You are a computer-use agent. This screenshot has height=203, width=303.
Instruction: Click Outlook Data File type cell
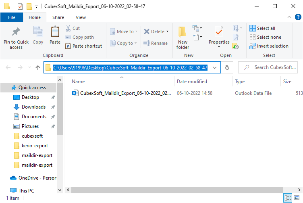pyautogui.click(x=253, y=93)
